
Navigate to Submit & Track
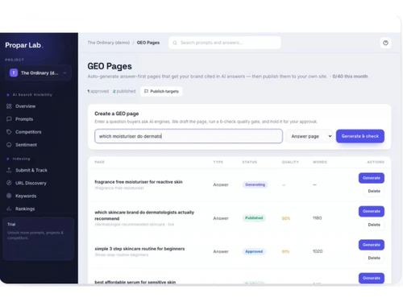(x=31, y=170)
